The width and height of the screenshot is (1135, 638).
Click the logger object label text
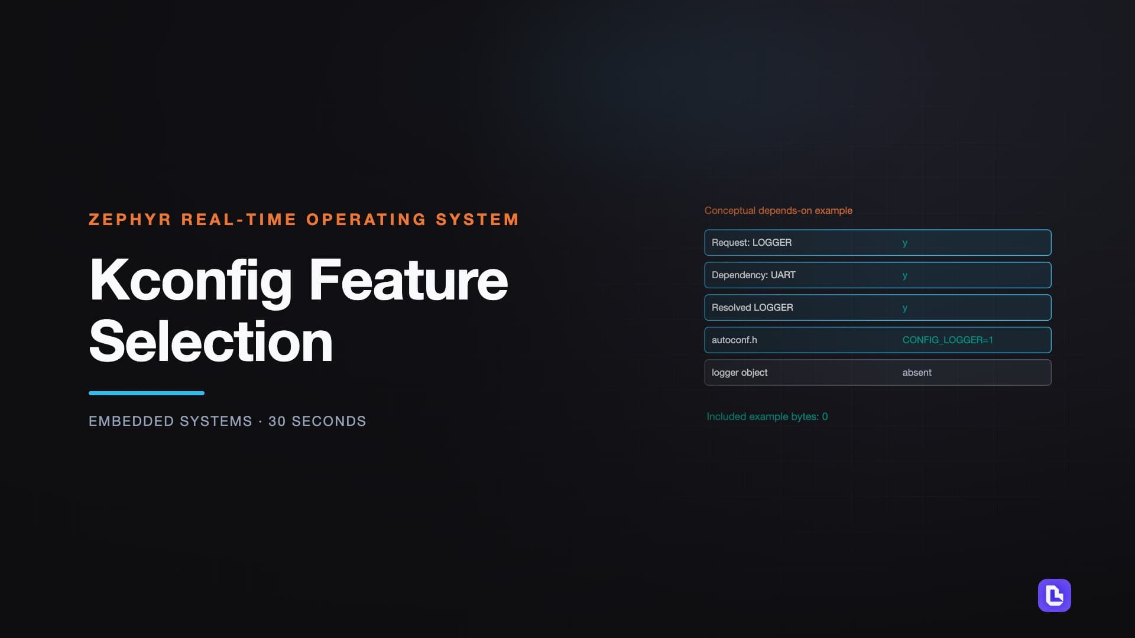740,373
